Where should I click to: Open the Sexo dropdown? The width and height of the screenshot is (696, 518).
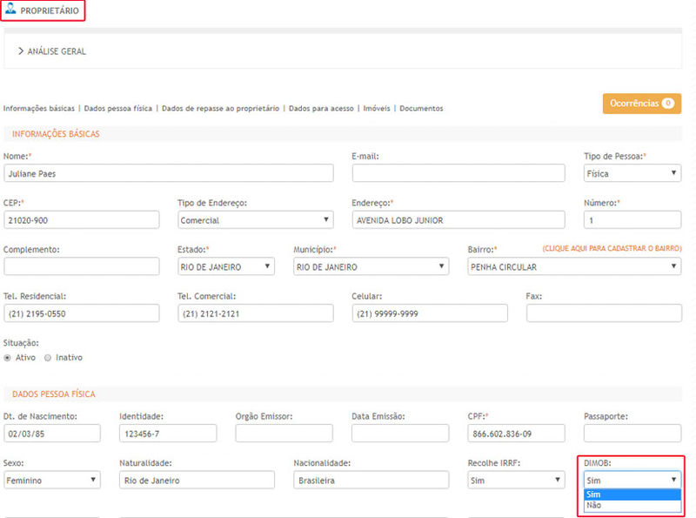[x=52, y=480]
